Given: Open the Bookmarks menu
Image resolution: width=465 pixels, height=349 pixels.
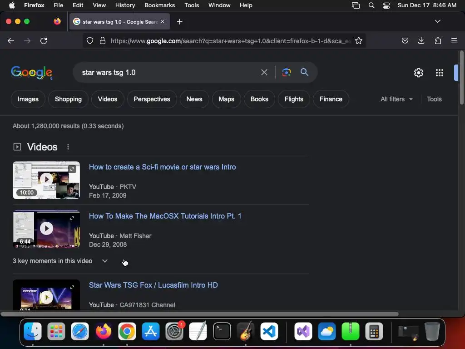Looking at the screenshot, I should [159, 5].
